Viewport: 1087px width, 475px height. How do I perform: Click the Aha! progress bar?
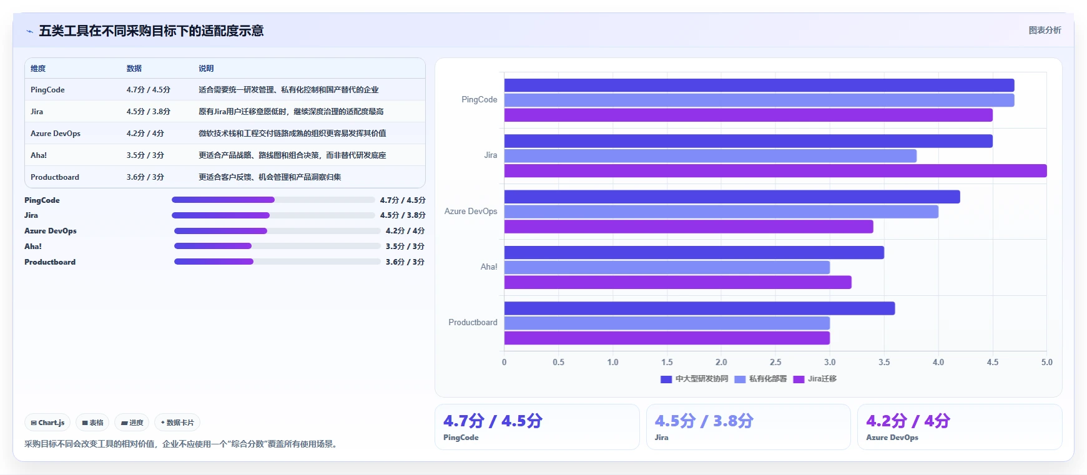[x=277, y=246]
